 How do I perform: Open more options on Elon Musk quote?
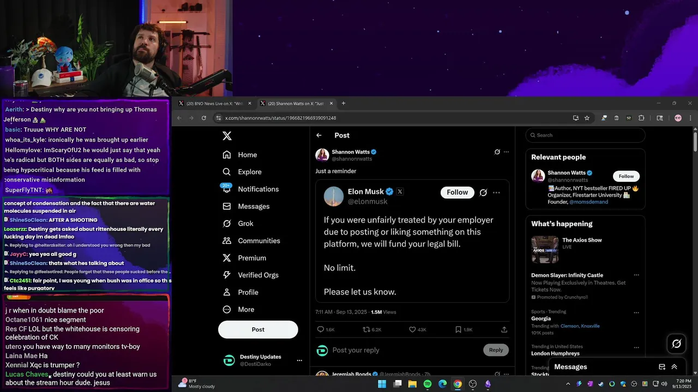(496, 192)
